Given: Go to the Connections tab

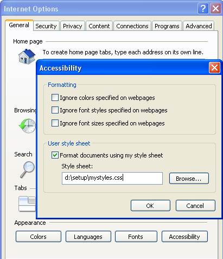Looking at the screenshot, I should (132, 26).
